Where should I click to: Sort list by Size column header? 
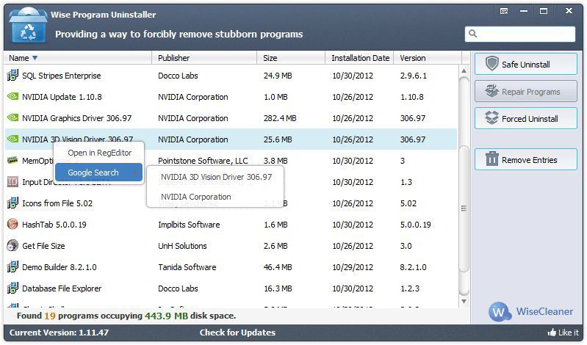pyautogui.click(x=291, y=58)
